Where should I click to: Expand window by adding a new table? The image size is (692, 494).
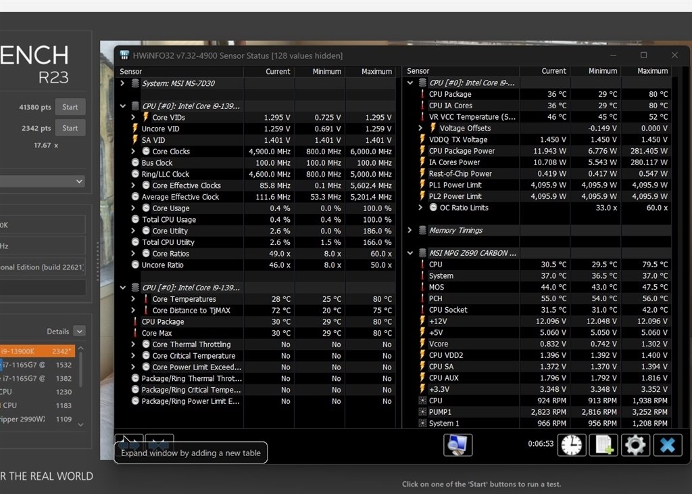point(129,443)
